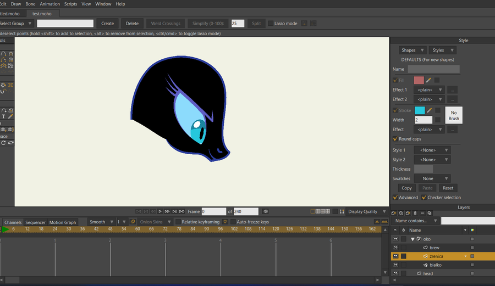Click the Reset style button

point(448,188)
